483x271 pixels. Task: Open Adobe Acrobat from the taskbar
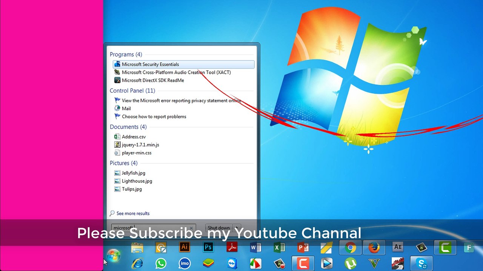pyautogui.click(x=232, y=247)
